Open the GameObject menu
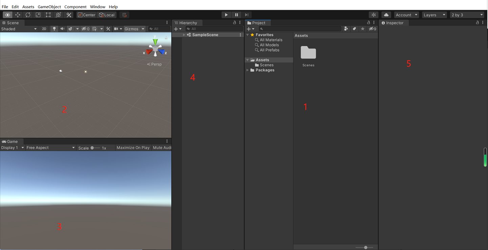 (49, 7)
